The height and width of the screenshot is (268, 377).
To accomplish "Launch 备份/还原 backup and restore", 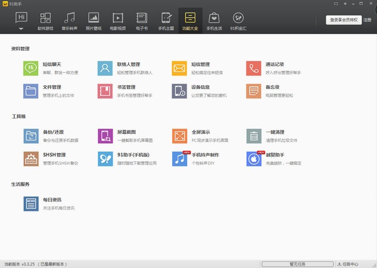I will (31, 136).
